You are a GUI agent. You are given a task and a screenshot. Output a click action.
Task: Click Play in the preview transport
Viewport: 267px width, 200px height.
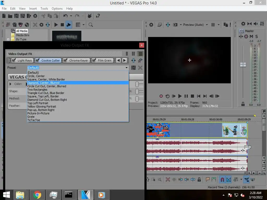(180, 96)
